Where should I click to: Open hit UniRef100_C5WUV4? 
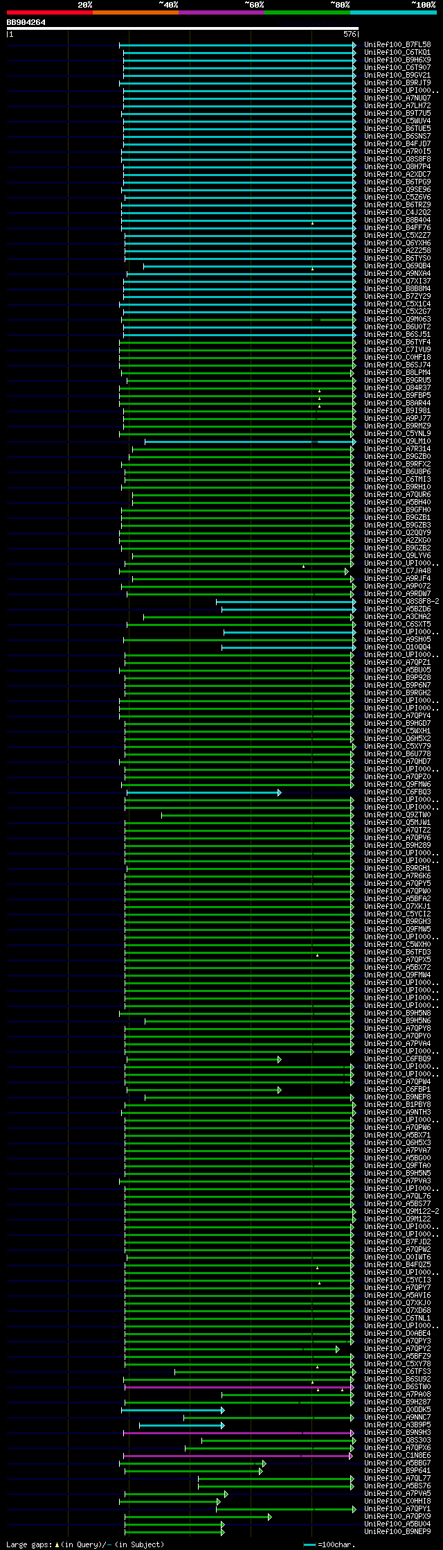[x=397, y=121]
